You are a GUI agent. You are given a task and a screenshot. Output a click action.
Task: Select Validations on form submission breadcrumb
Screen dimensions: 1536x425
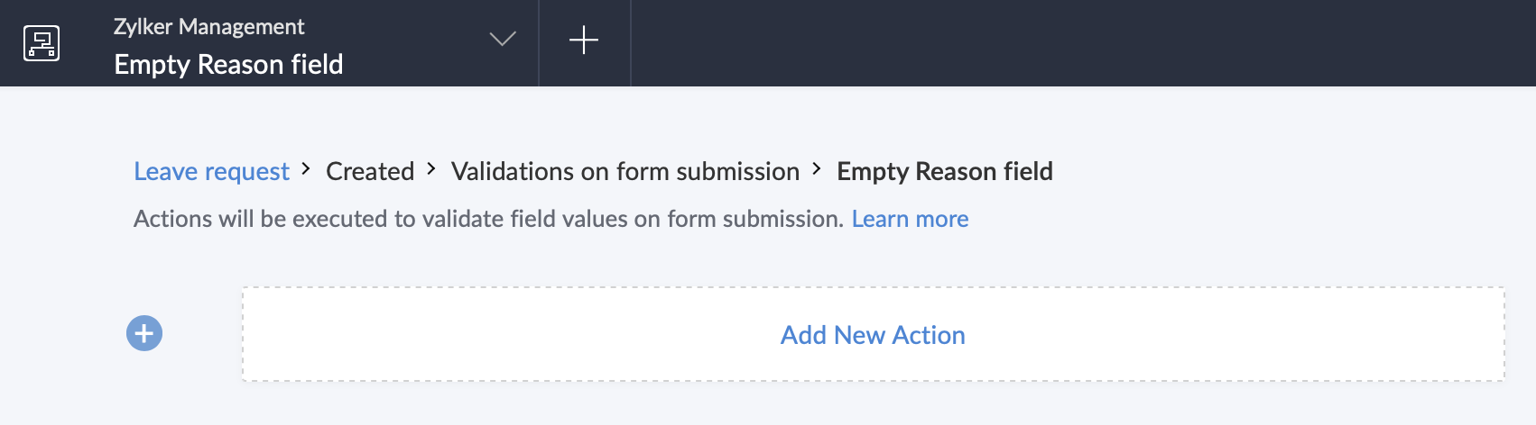pos(625,171)
